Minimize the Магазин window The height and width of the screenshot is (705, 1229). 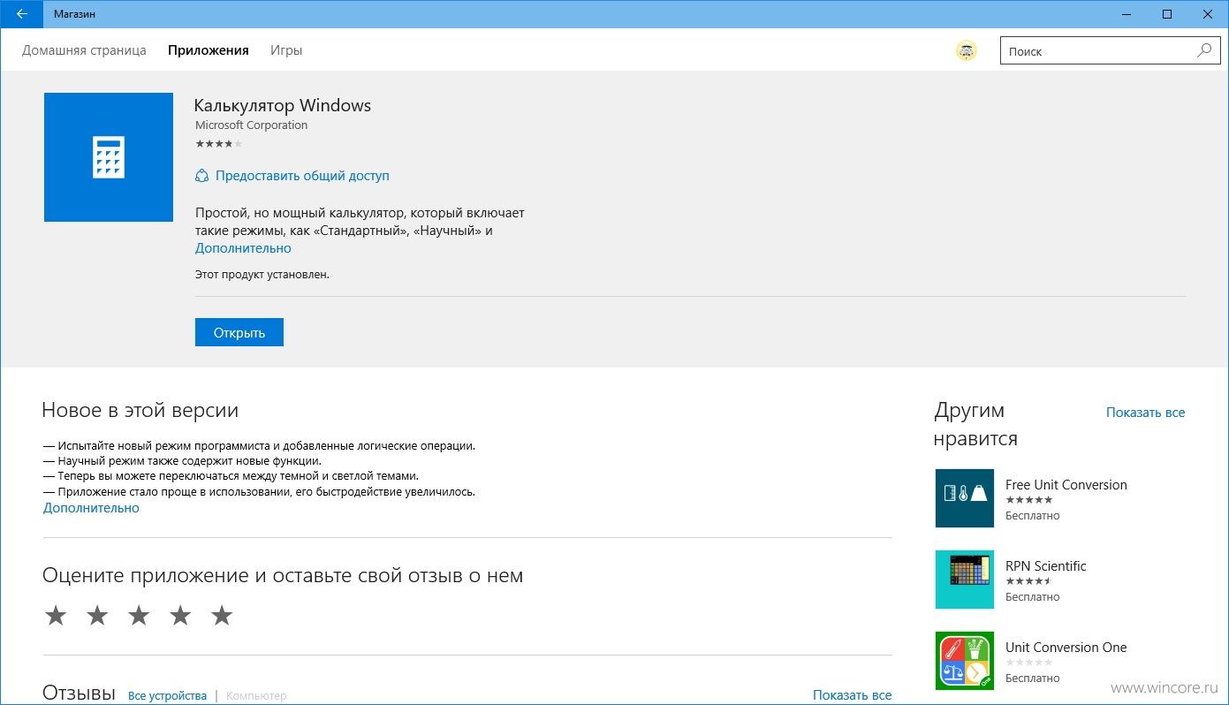pyautogui.click(x=1127, y=14)
